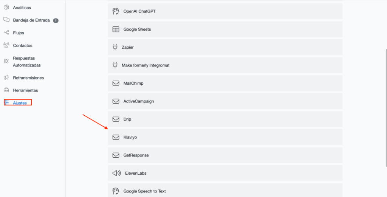
Task: Click the Analíticas pie chart icon
Action: [x=6, y=8]
